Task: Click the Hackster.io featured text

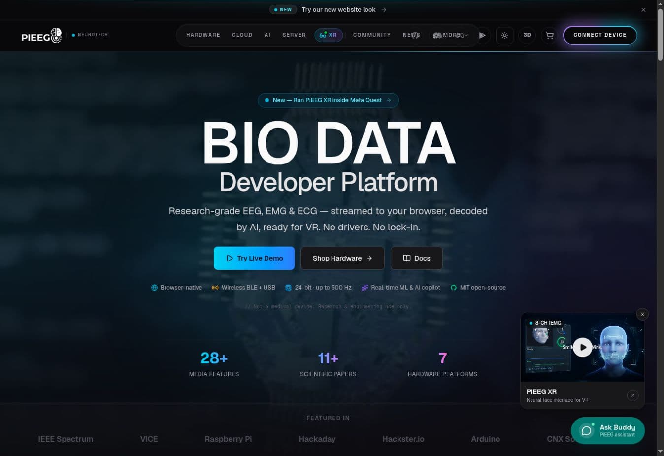Action: point(403,439)
